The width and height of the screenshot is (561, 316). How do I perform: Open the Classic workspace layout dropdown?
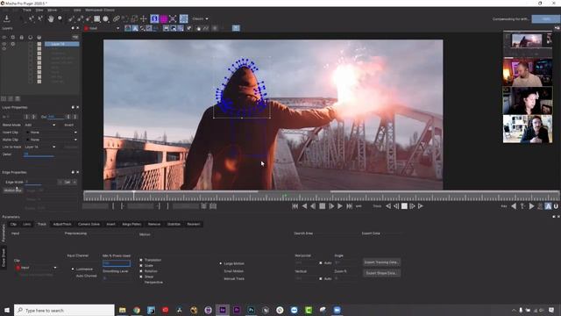201,18
